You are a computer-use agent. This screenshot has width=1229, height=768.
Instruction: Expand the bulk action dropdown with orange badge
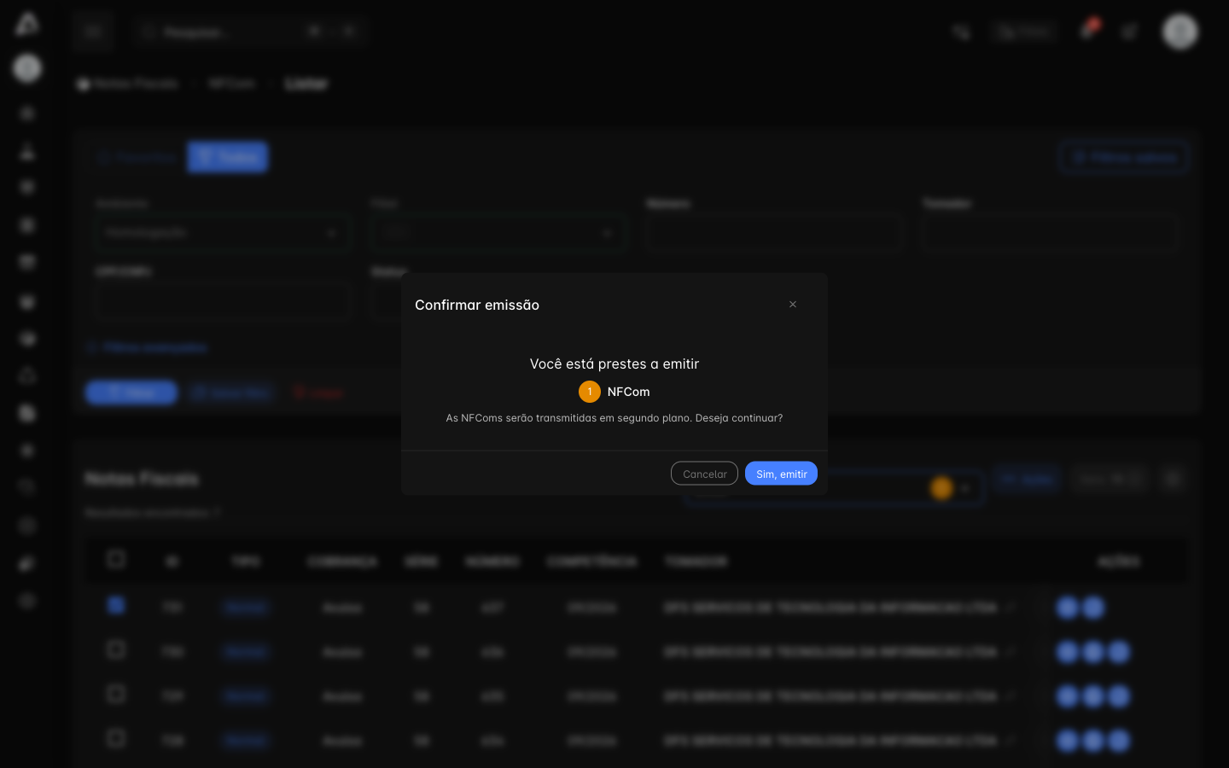[834, 488]
